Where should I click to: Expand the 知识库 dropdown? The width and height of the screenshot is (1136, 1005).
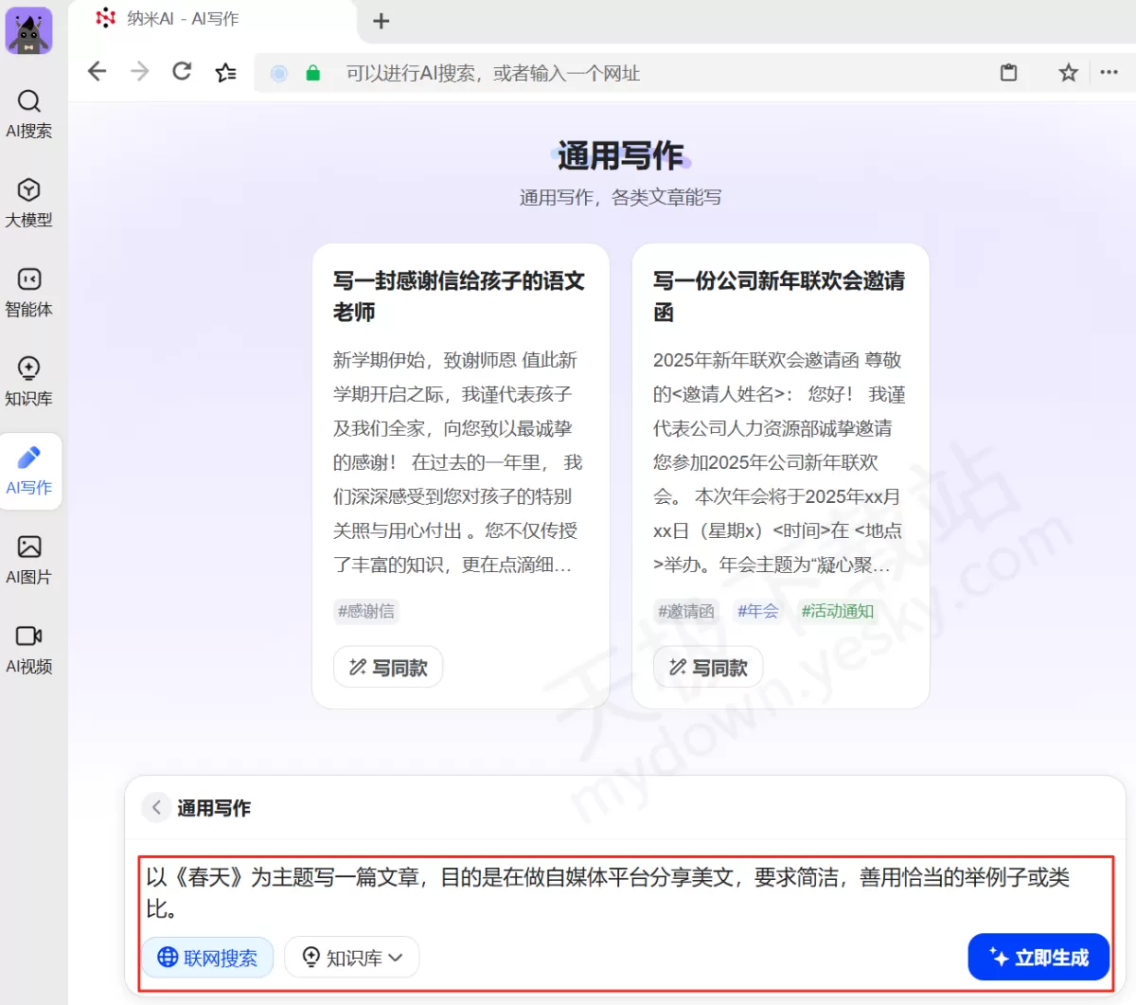(x=352, y=958)
